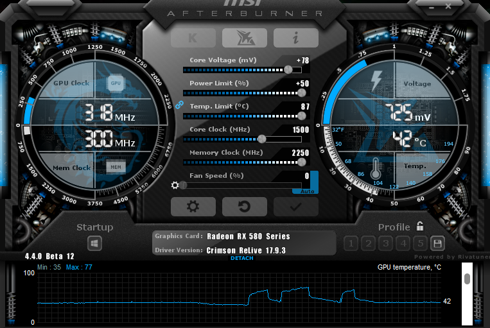Image resolution: width=490 pixels, height=328 pixels.
Task: Click the Power Limit value +50
Action: point(302,83)
